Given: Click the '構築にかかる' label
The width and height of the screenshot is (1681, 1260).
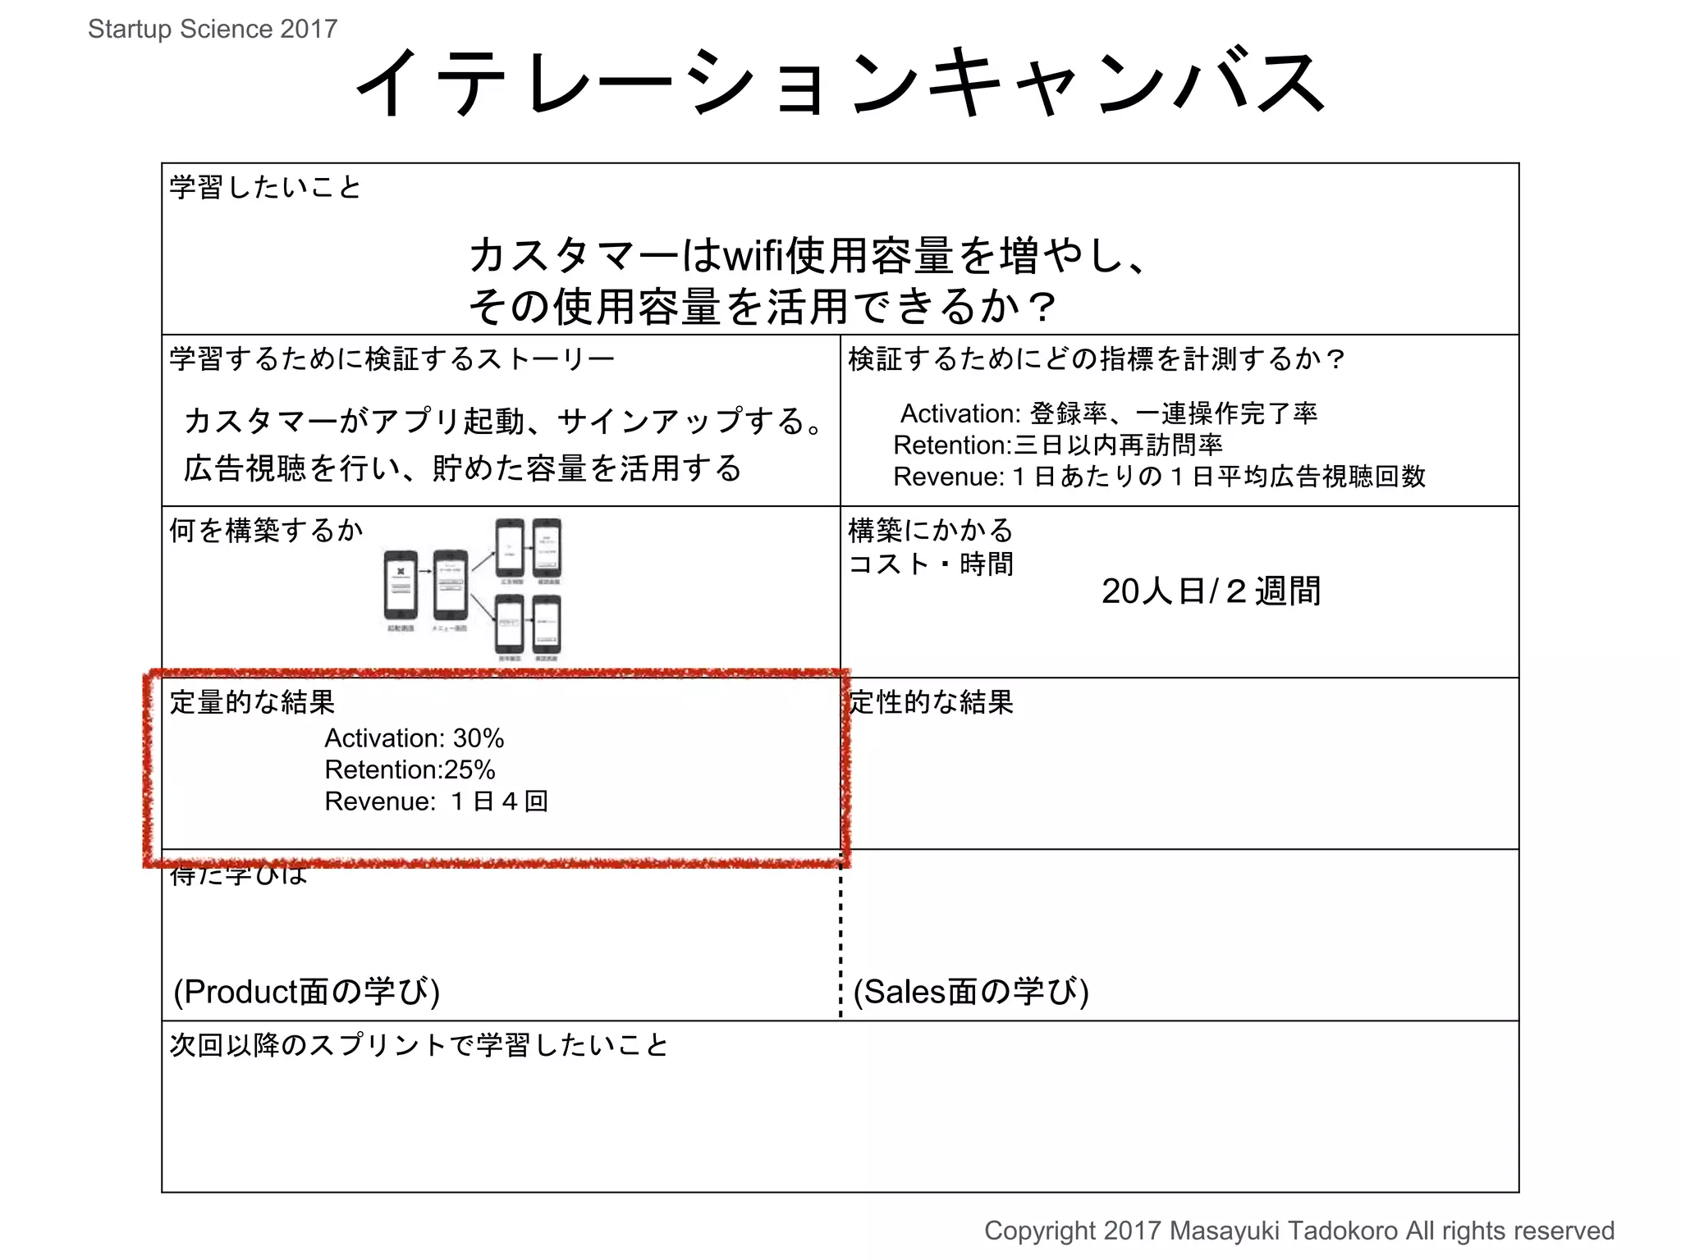Looking at the screenshot, I should click(931, 530).
